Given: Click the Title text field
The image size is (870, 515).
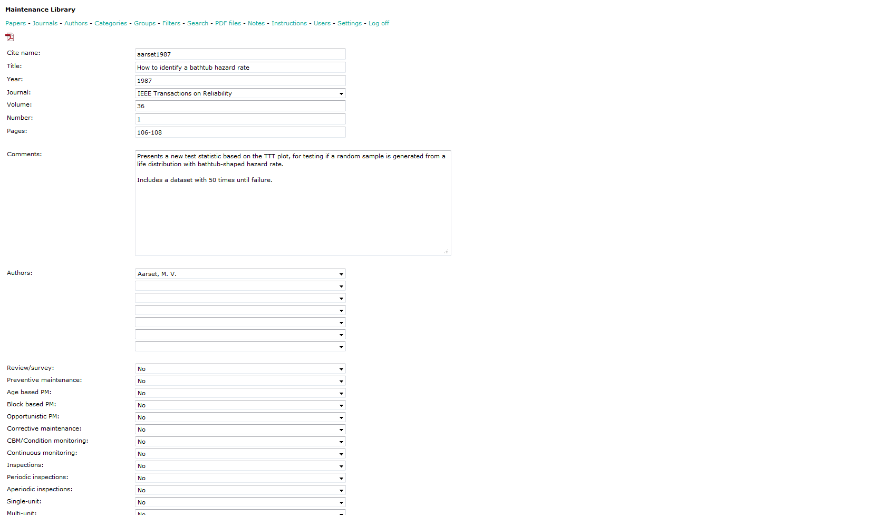Looking at the screenshot, I should (x=240, y=68).
